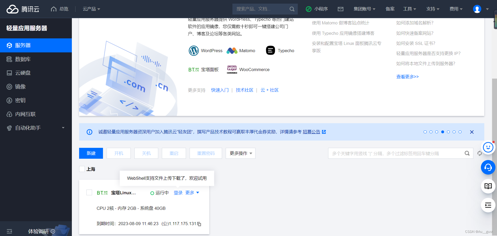Open the customer service headset button
The height and width of the screenshot is (236, 497).
[488, 167]
